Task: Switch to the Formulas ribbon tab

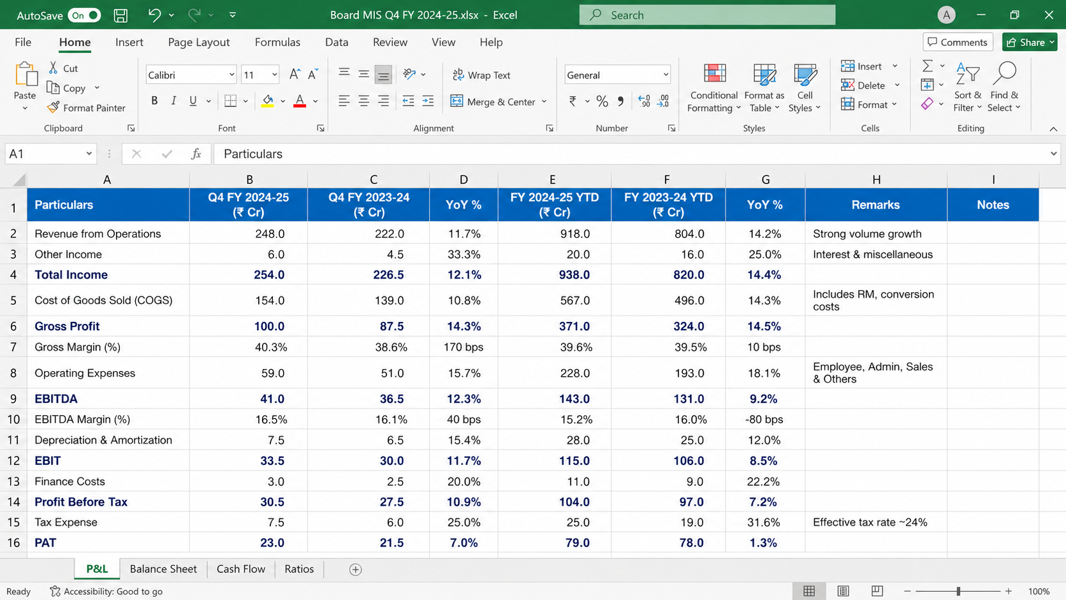Action: point(277,42)
